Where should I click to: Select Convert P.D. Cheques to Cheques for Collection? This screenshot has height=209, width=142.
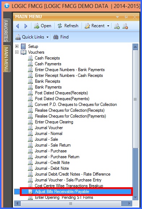(x=76, y=104)
